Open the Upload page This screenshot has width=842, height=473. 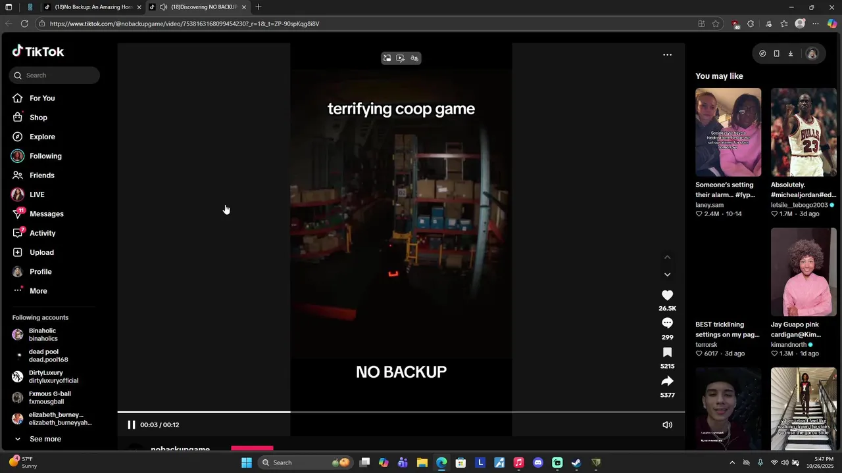coord(34,252)
